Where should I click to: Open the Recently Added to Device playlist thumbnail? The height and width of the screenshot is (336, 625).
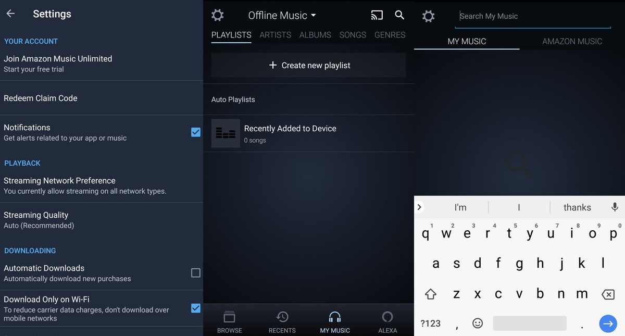pyautogui.click(x=226, y=133)
